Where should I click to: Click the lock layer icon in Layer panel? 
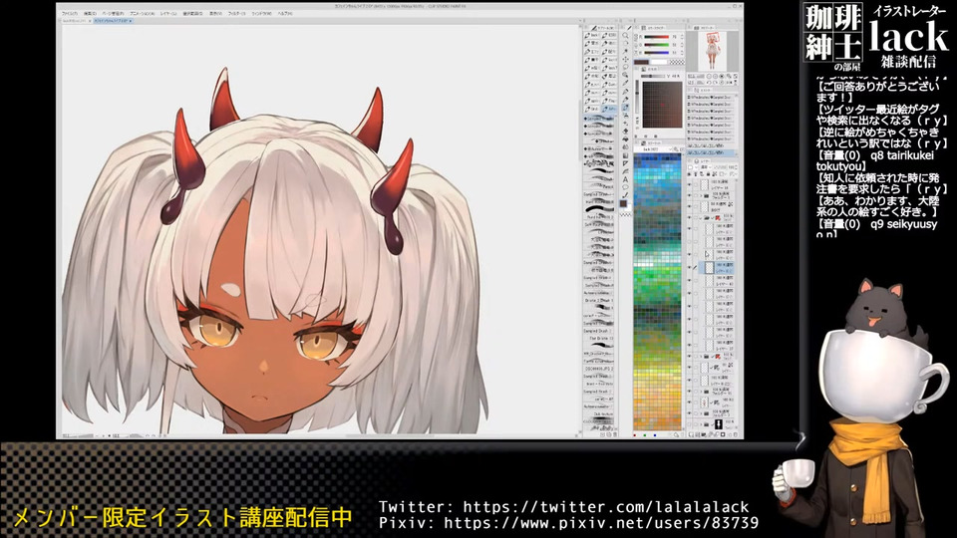tap(709, 173)
